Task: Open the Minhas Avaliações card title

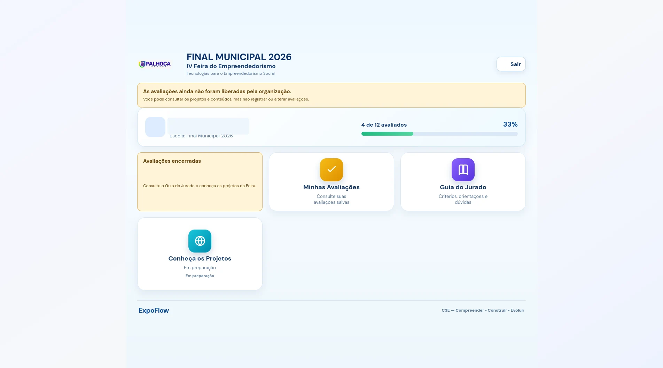Action: (331, 187)
